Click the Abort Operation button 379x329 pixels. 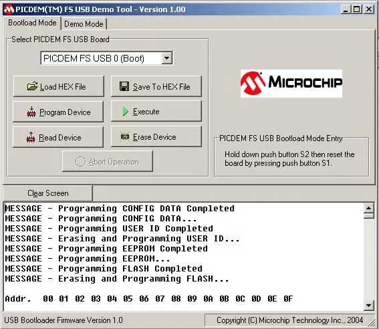108,161
